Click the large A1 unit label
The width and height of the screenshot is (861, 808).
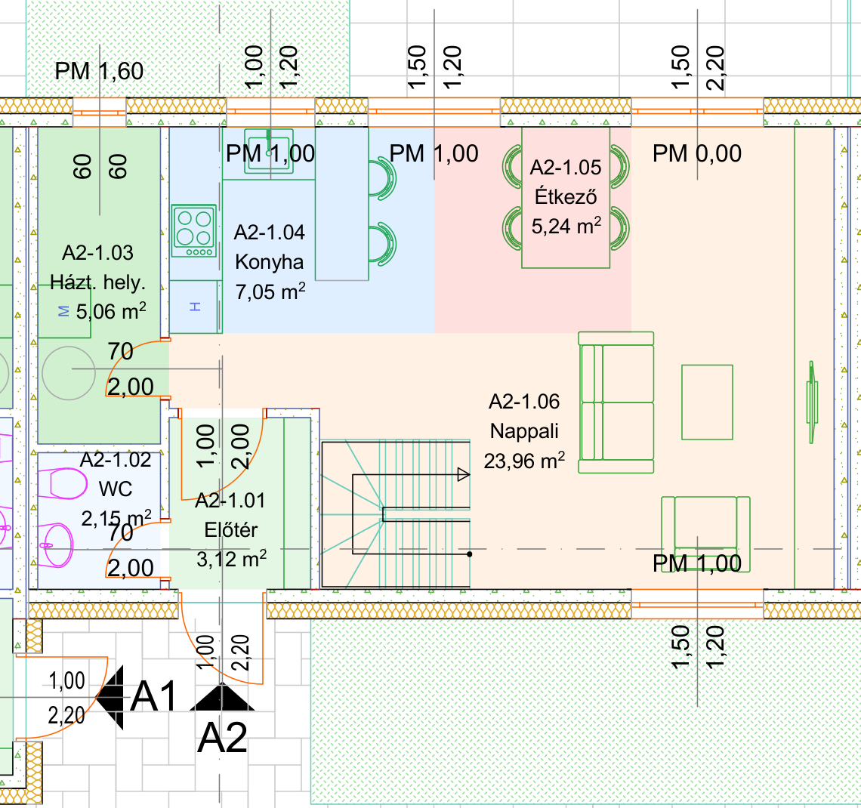pyautogui.click(x=153, y=696)
